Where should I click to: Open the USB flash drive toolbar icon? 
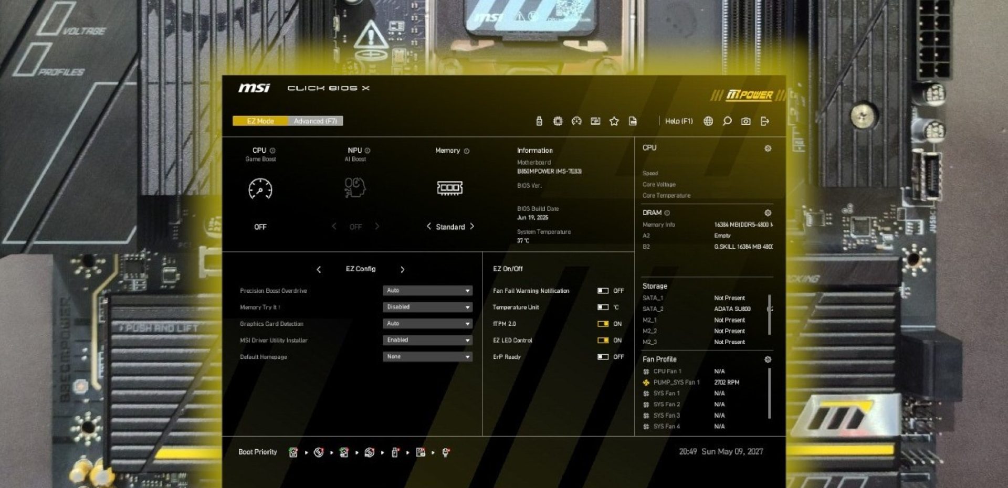pyautogui.click(x=539, y=121)
